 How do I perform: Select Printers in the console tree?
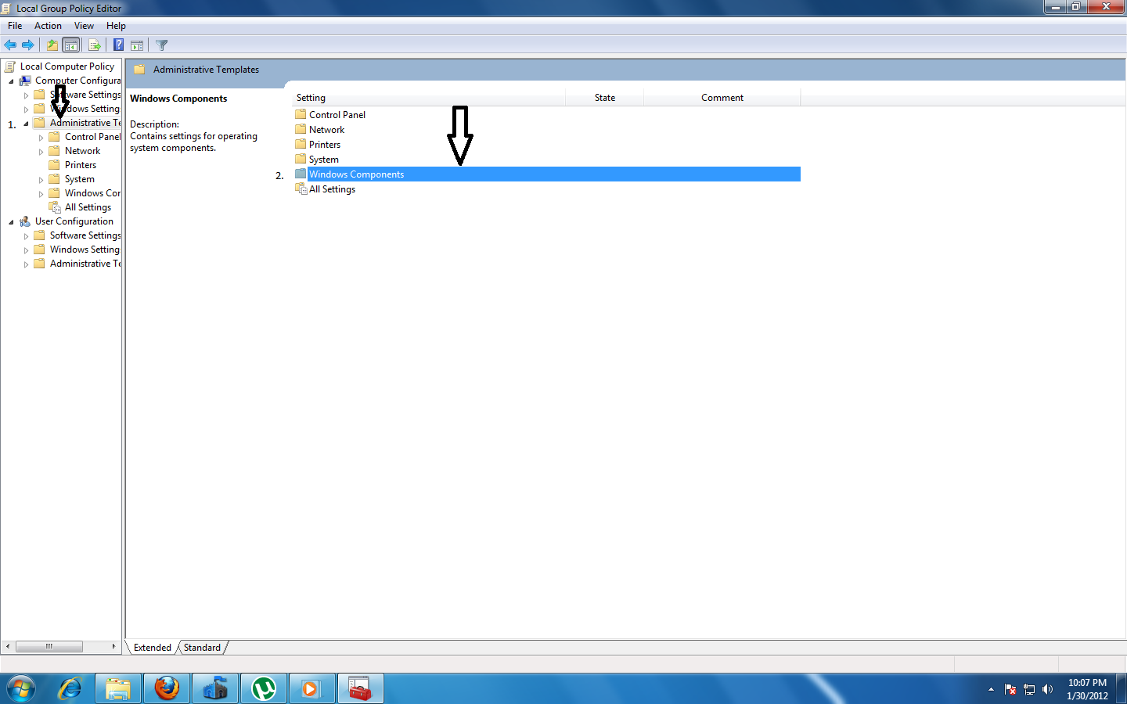coord(81,165)
